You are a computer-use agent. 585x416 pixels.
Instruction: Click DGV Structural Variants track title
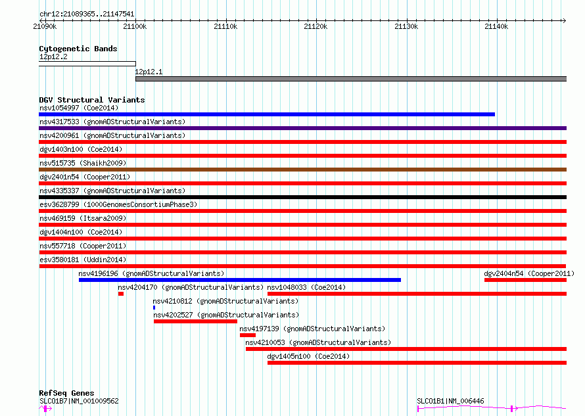click(x=92, y=100)
